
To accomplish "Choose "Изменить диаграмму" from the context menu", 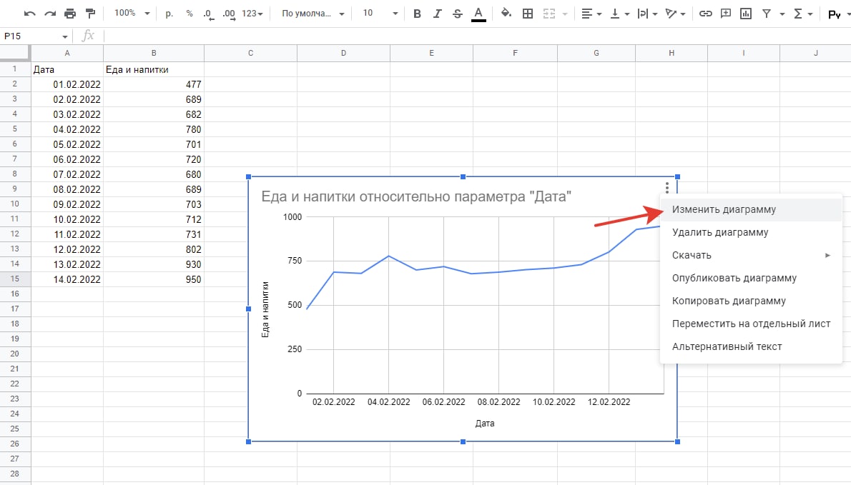I will pos(724,210).
